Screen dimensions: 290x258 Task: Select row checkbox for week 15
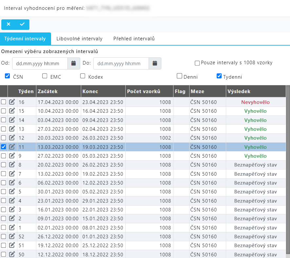point(4,111)
